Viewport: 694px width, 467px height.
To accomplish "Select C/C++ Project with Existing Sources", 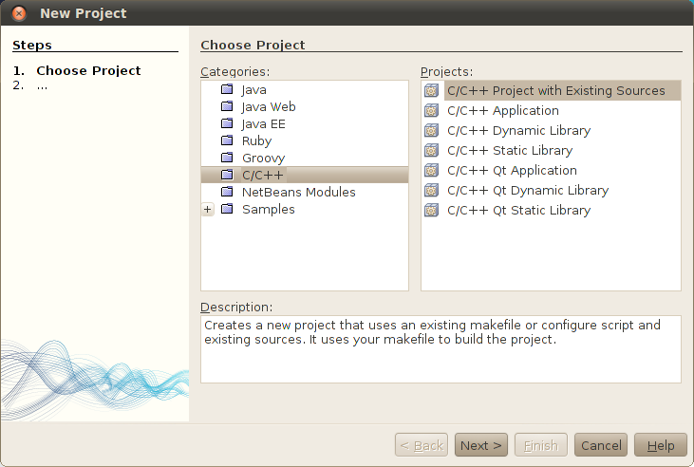I will click(555, 91).
